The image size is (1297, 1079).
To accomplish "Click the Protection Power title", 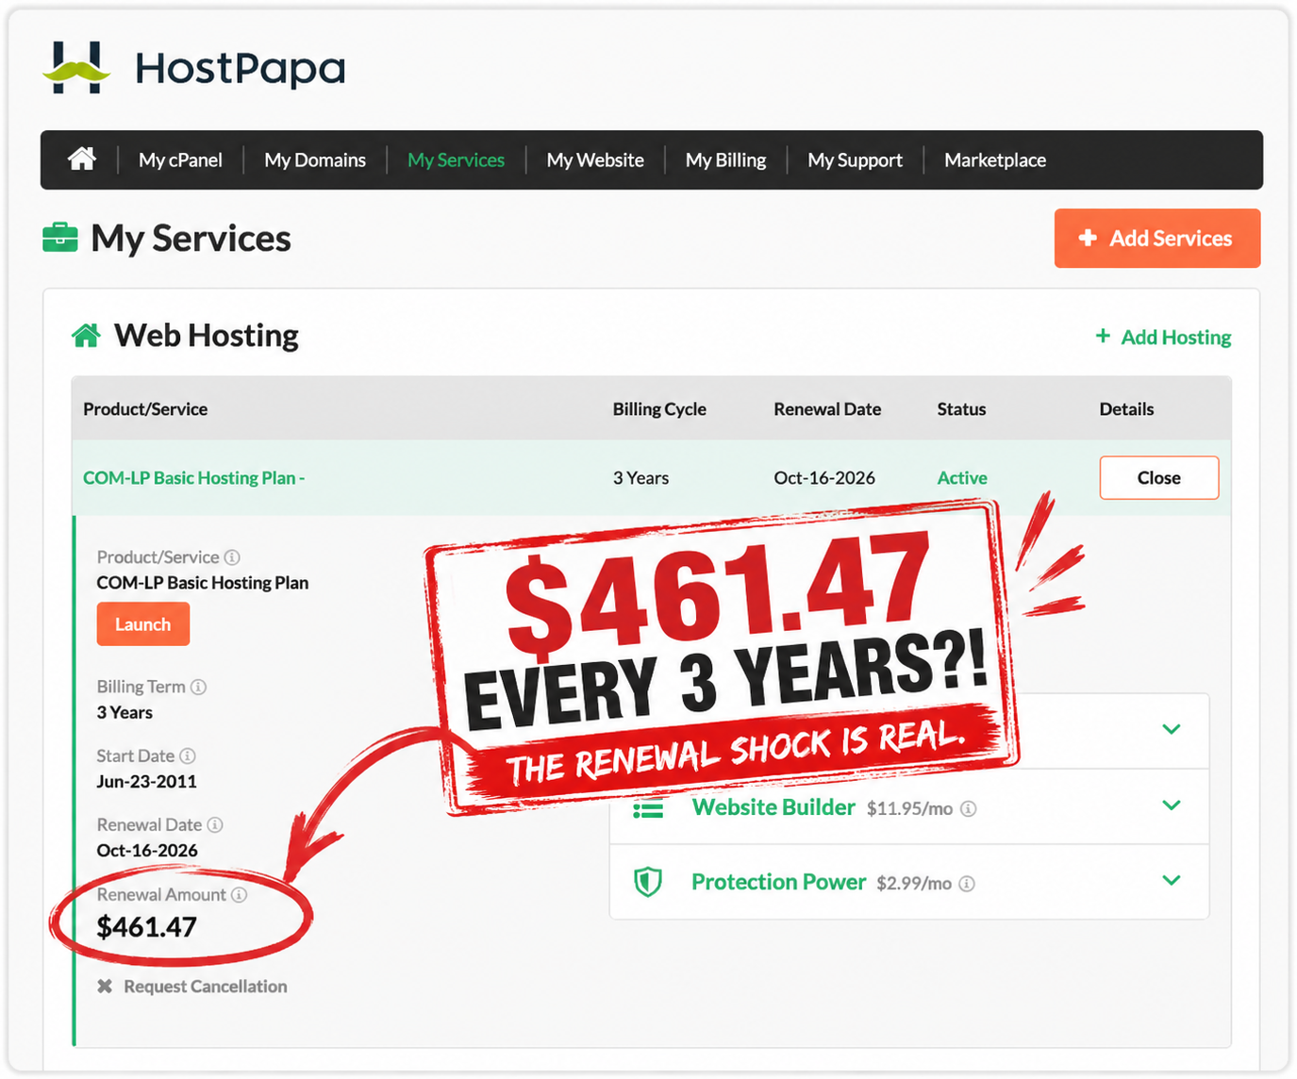I will (x=778, y=882).
